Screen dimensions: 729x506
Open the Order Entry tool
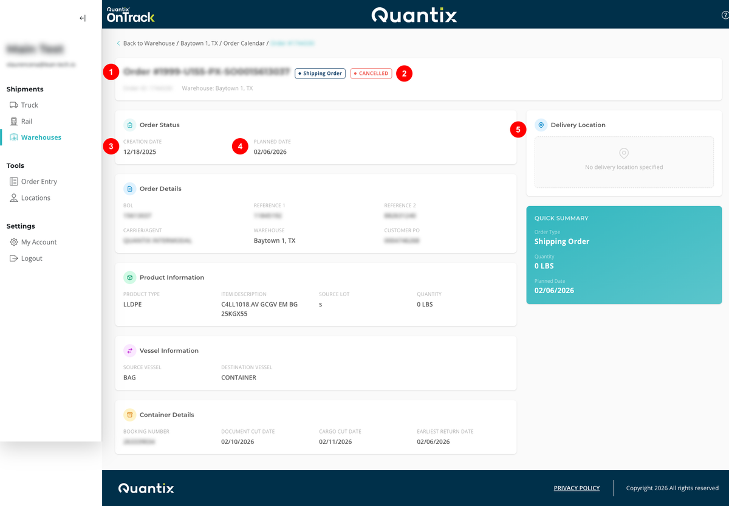pyautogui.click(x=39, y=181)
